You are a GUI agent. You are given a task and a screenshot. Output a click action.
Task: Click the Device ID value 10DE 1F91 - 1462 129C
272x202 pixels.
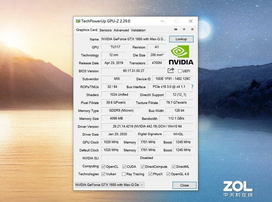coord(173,79)
